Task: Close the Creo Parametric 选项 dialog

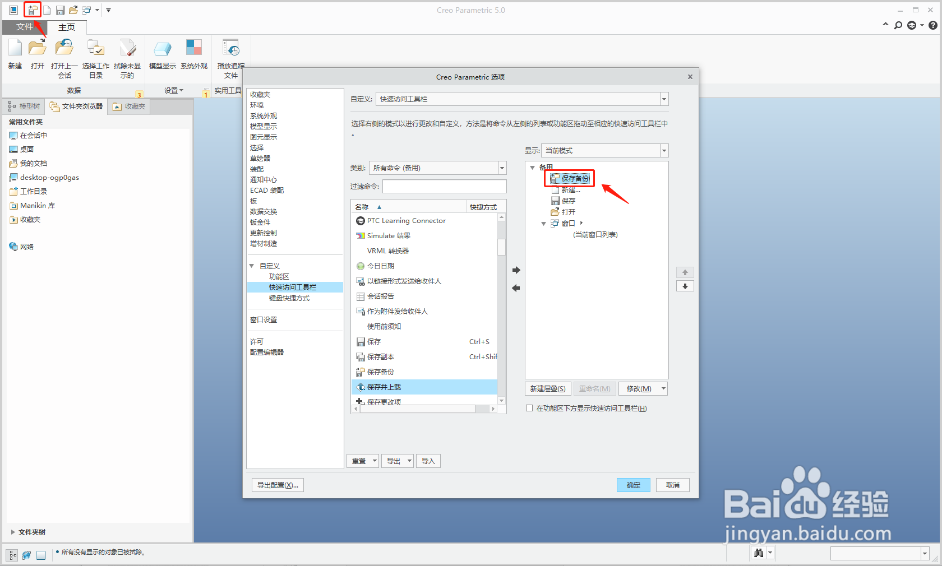Action: (690, 77)
